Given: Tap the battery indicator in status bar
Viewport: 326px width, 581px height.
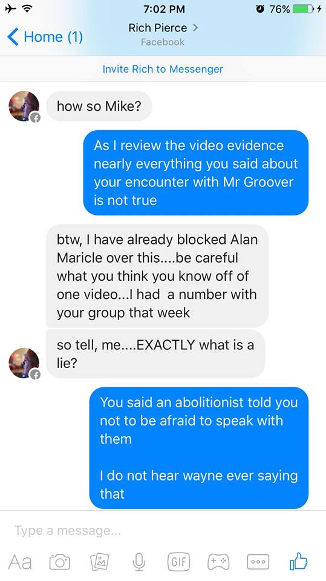Looking at the screenshot, I should point(303,9).
